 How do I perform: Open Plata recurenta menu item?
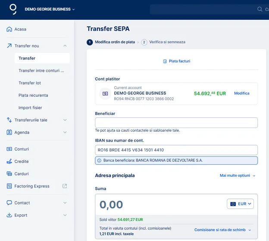point(33,95)
